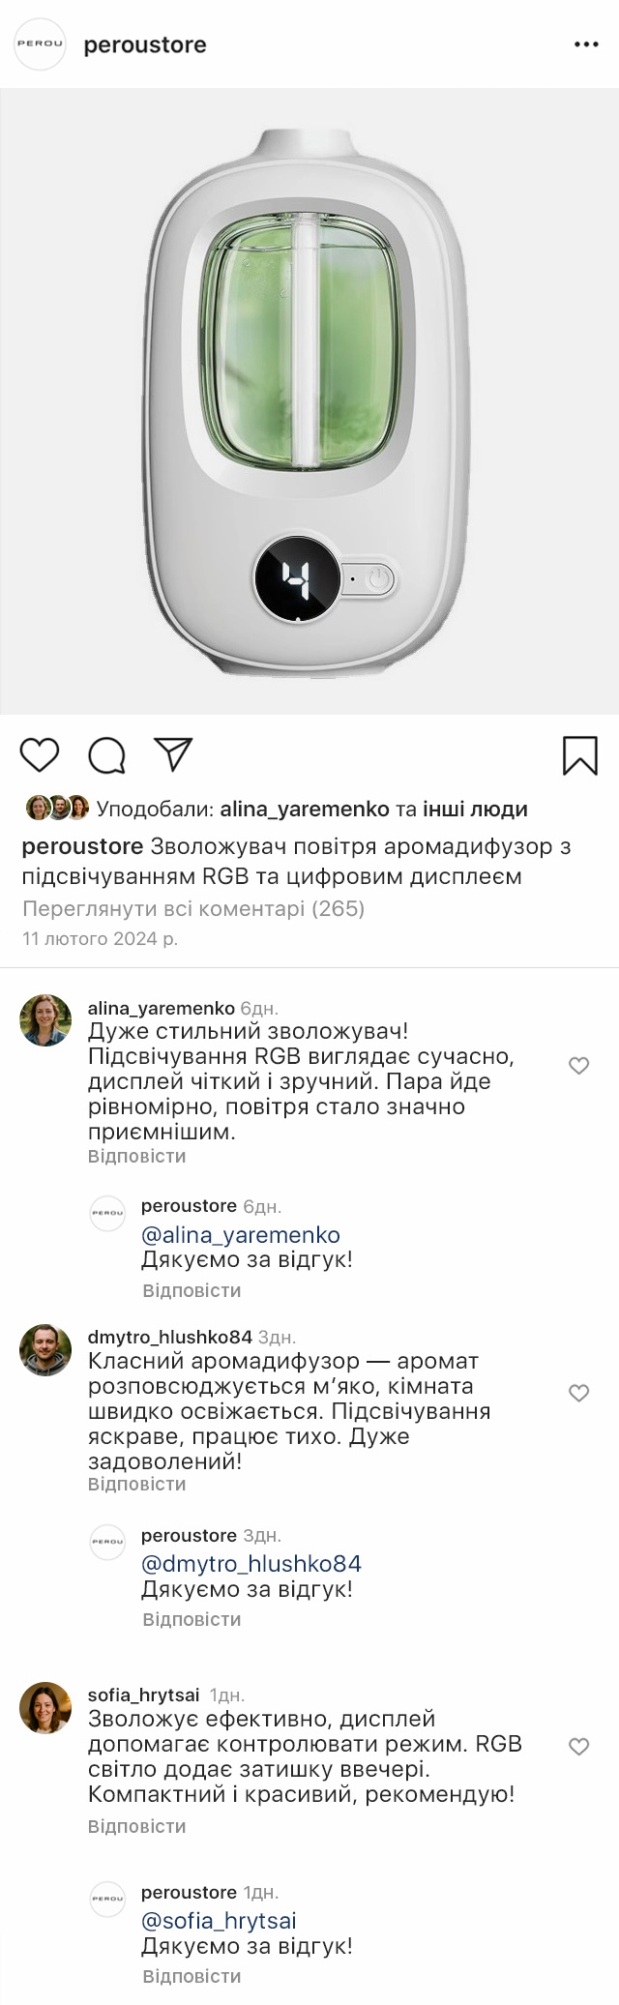Open sofia_hrytsai's profile picture

(45, 1708)
